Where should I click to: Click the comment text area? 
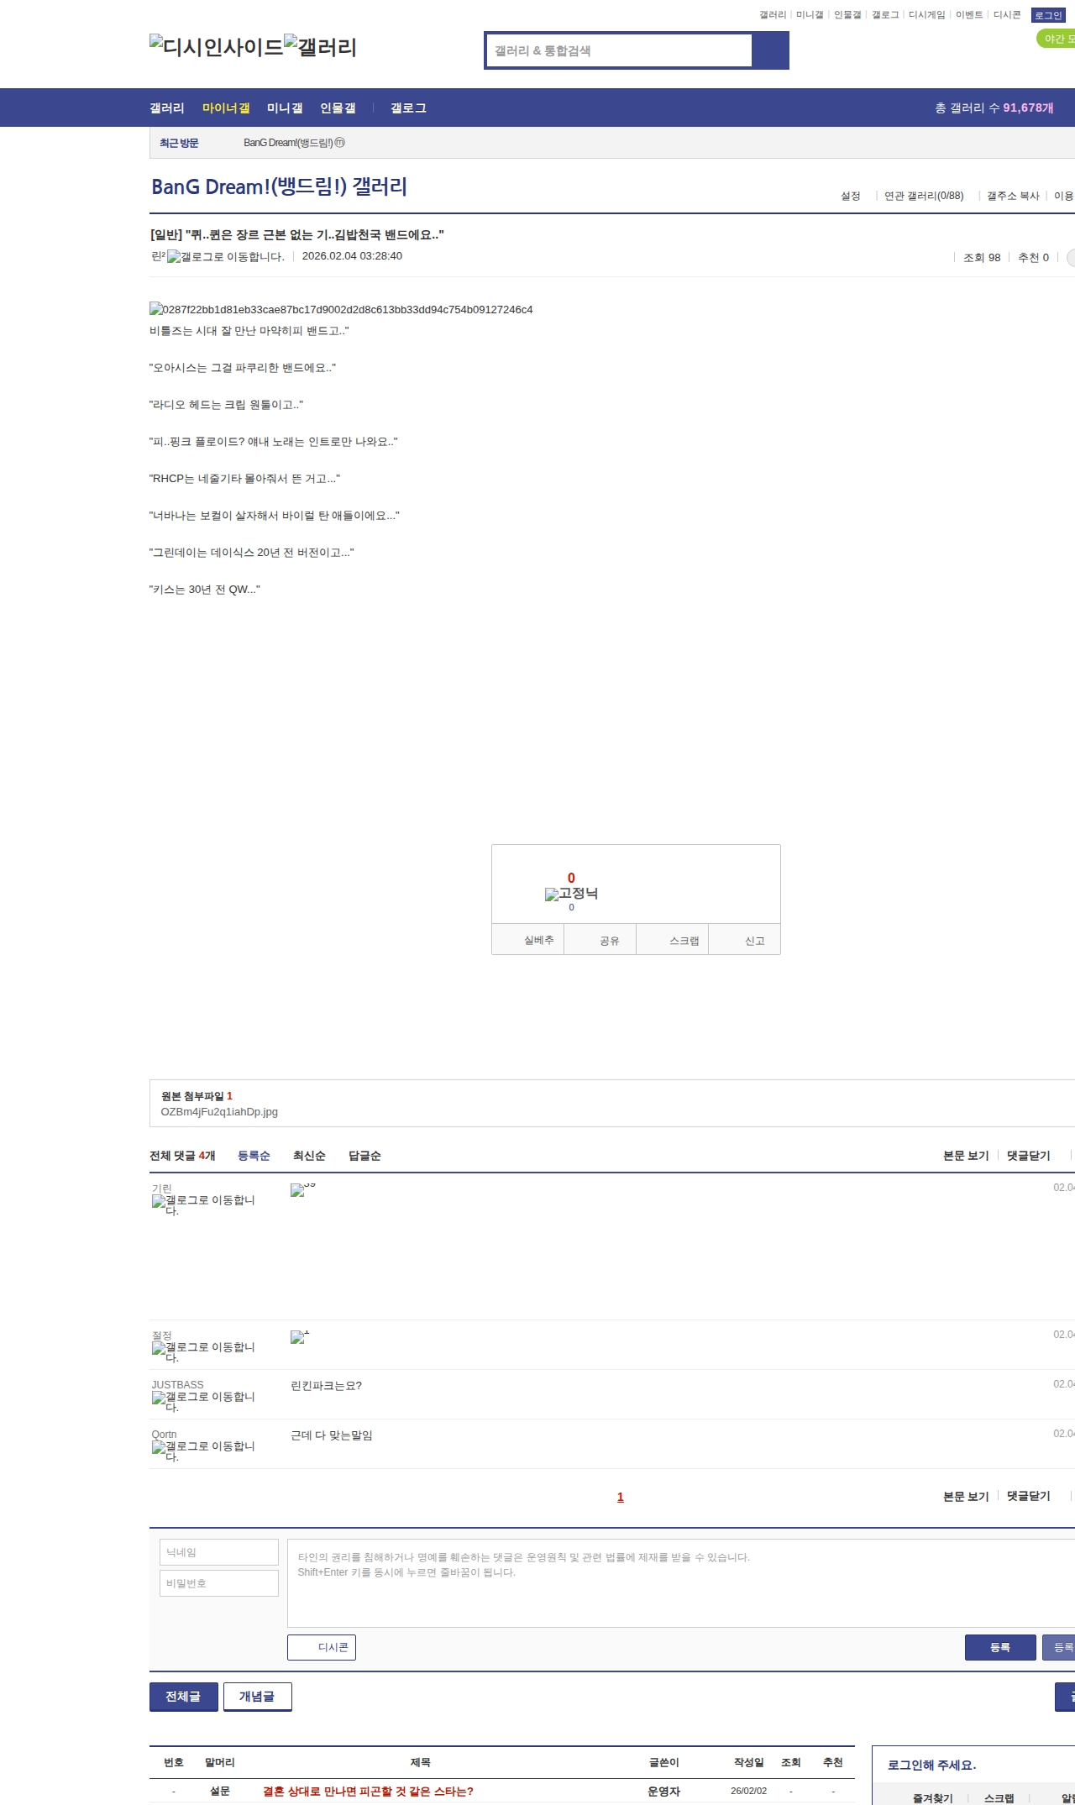click(681, 1583)
